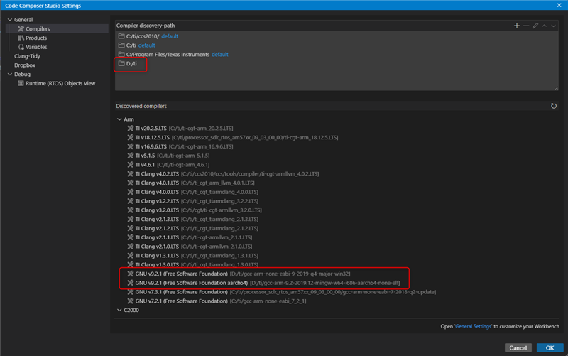The image size is (568, 356).
Task: Click the Compilers wrench icon in sidebar
Action: point(21,28)
